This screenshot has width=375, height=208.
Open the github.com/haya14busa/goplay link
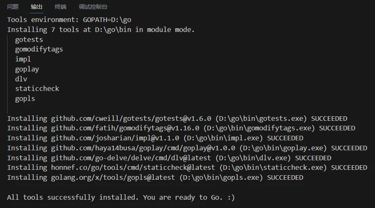coord(143,148)
